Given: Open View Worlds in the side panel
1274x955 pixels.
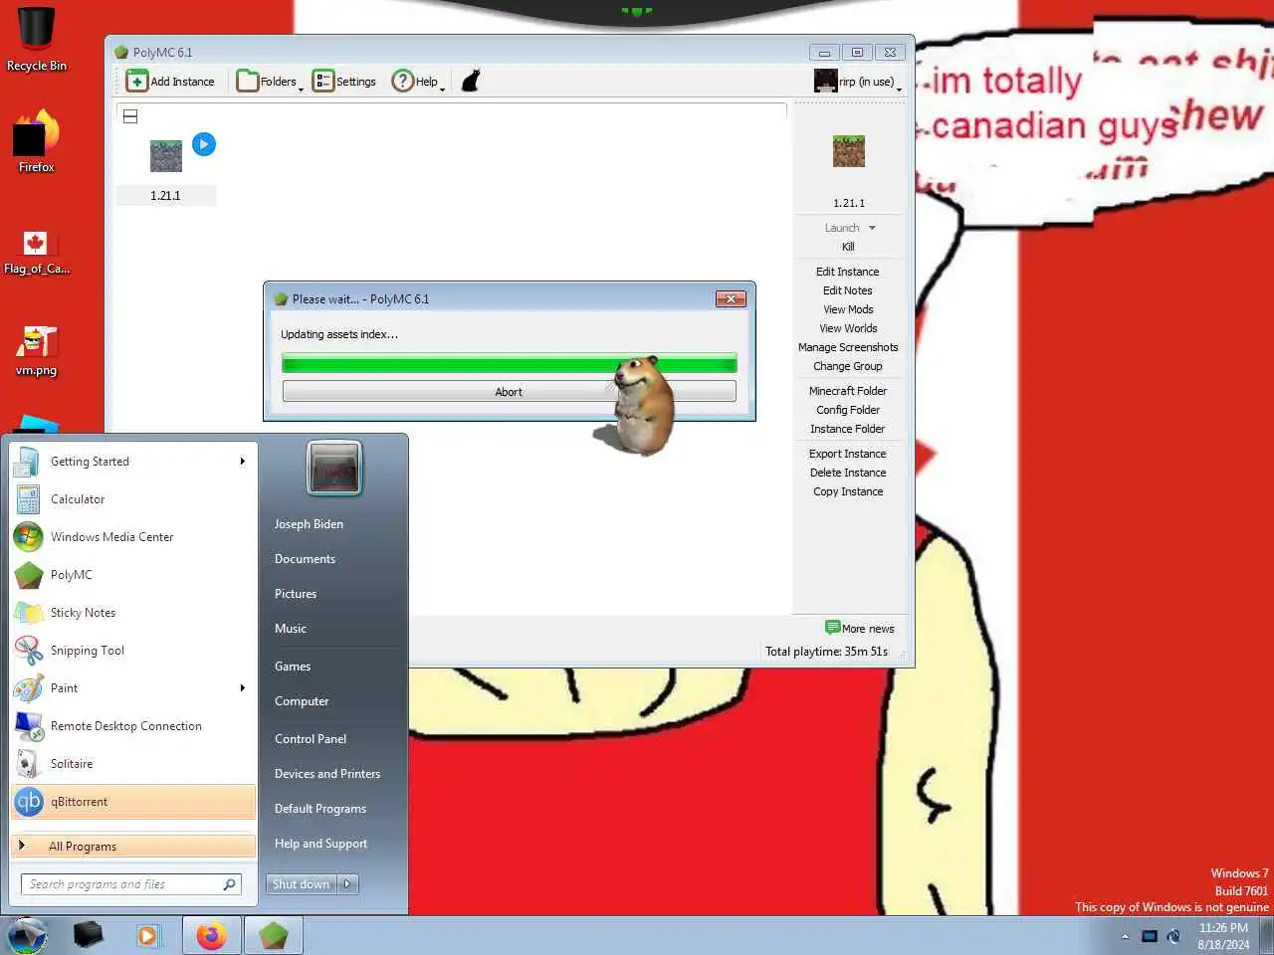Looking at the screenshot, I should 848,328.
